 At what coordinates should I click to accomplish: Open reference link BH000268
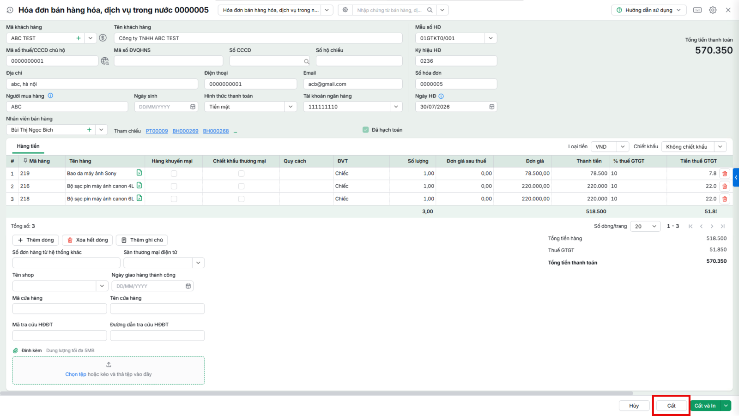[x=216, y=131]
